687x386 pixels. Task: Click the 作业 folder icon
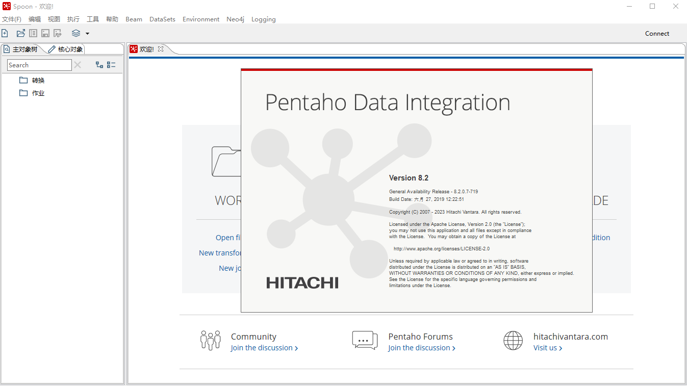pos(23,93)
